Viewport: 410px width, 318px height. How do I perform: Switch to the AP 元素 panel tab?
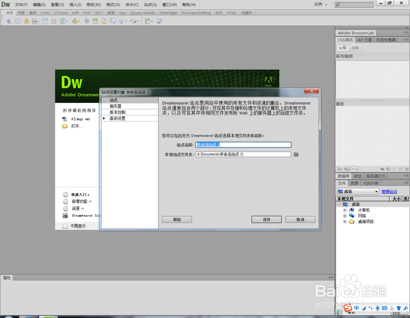coord(364,40)
